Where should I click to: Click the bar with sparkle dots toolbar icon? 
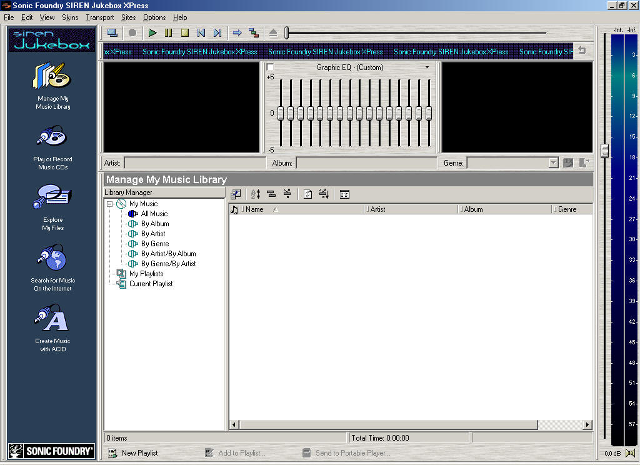(x=287, y=194)
